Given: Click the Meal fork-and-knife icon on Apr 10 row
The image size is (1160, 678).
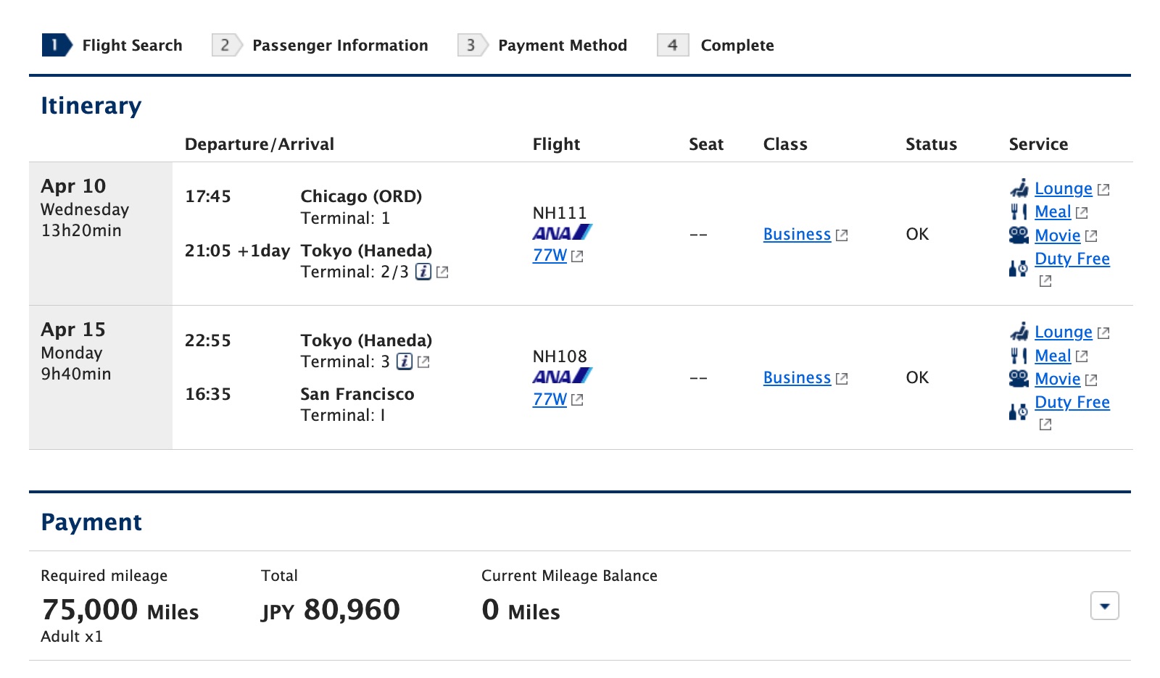Looking at the screenshot, I should click(1019, 212).
